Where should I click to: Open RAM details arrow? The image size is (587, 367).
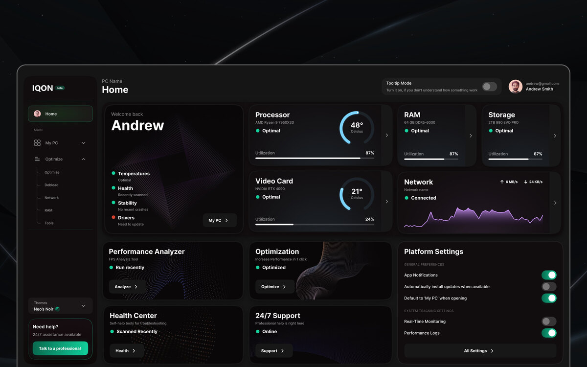471,136
